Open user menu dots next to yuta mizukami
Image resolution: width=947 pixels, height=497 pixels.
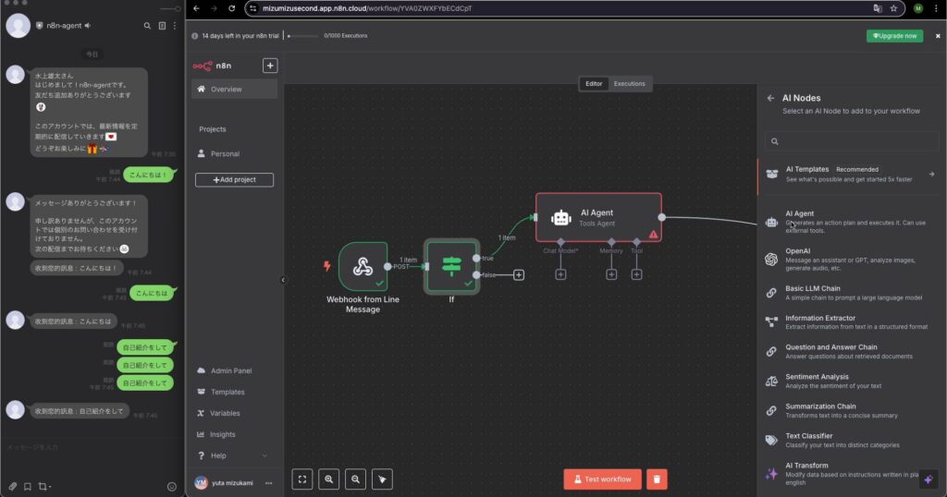point(269,483)
